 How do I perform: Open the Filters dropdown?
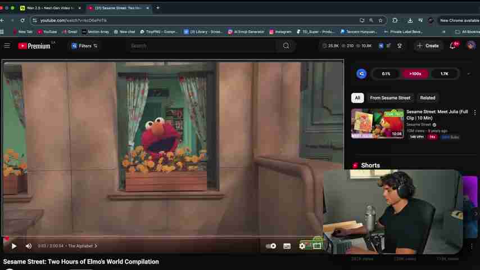[84, 46]
